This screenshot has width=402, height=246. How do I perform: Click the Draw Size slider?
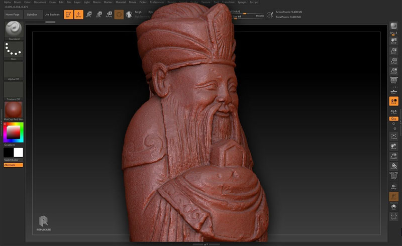pos(244,17)
